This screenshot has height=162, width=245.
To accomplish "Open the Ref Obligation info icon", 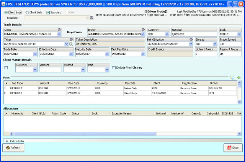I will tap(191, 39).
